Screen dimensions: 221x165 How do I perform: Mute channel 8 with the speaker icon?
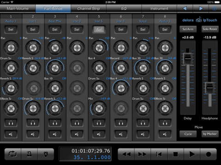click(165, 134)
